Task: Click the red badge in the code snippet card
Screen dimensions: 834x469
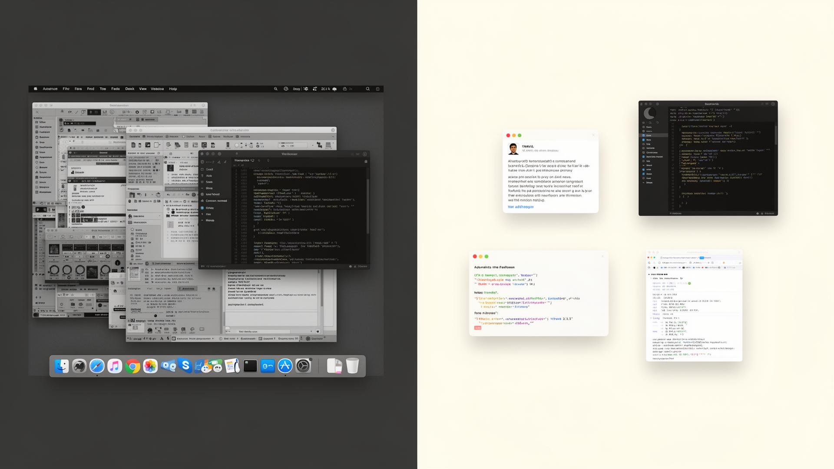Action: pos(477,328)
